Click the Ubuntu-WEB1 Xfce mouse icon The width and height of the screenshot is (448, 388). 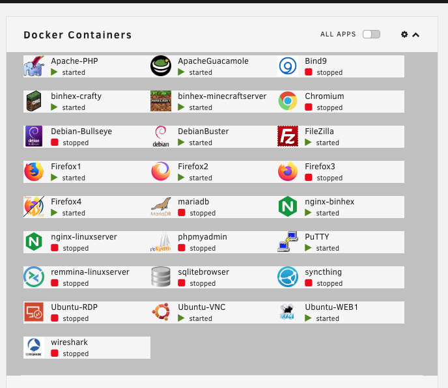(x=288, y=312)
